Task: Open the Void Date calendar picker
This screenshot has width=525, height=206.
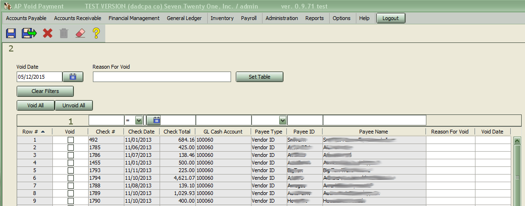Action: tap(73, 77)
